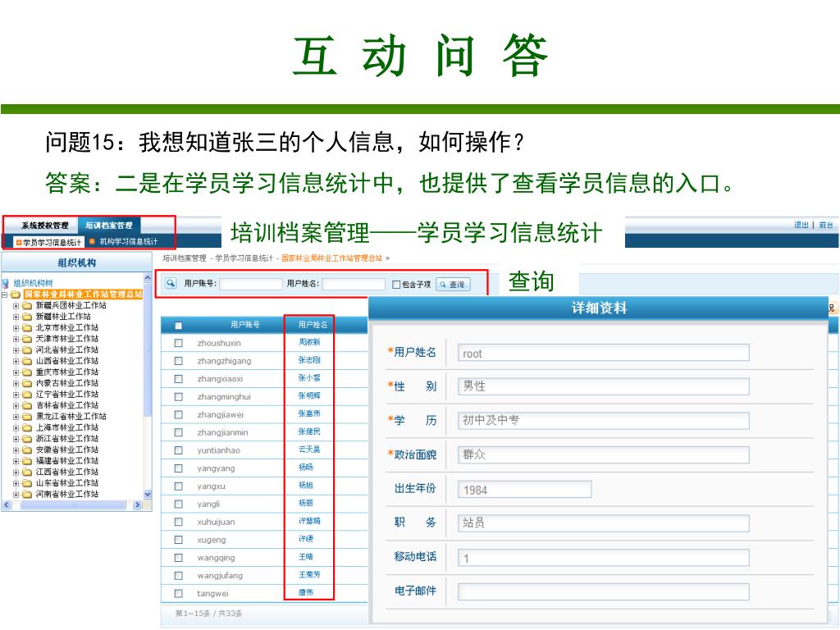
Task: Switch to the 系统授权管理 tab
Action: (44, 226)
